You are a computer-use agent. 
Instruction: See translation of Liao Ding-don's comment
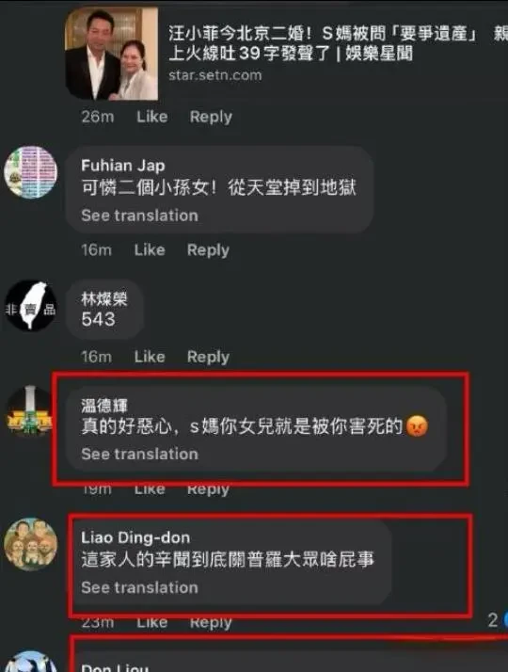point(139,587)
